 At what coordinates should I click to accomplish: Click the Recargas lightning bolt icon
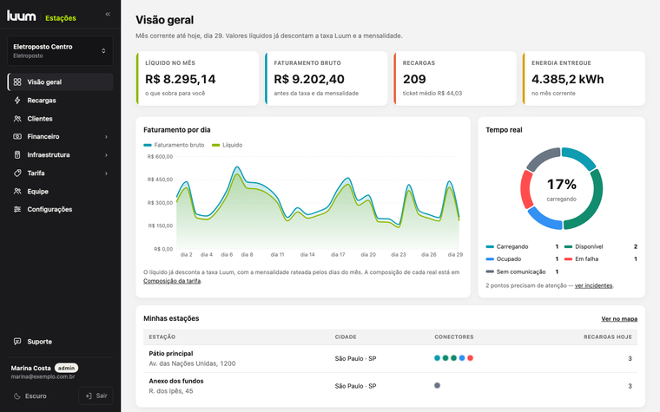(17, 100)
